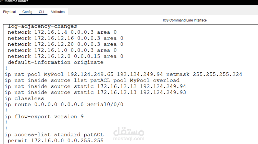Click the patACL pool MyPool overload line
This screenshot has height=144, width=258.
tap(92, 81)
